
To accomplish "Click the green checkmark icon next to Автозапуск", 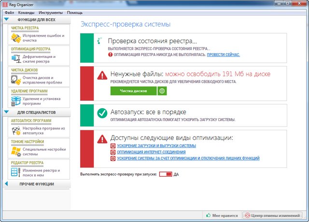I will point(102,113).
